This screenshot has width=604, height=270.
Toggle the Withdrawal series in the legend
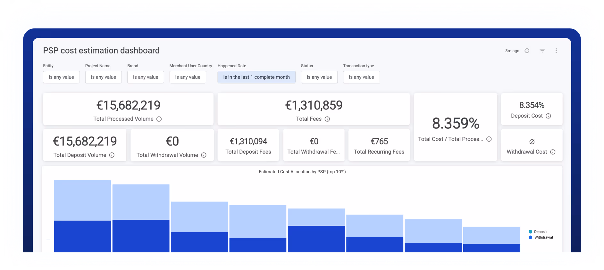(541, 237)
